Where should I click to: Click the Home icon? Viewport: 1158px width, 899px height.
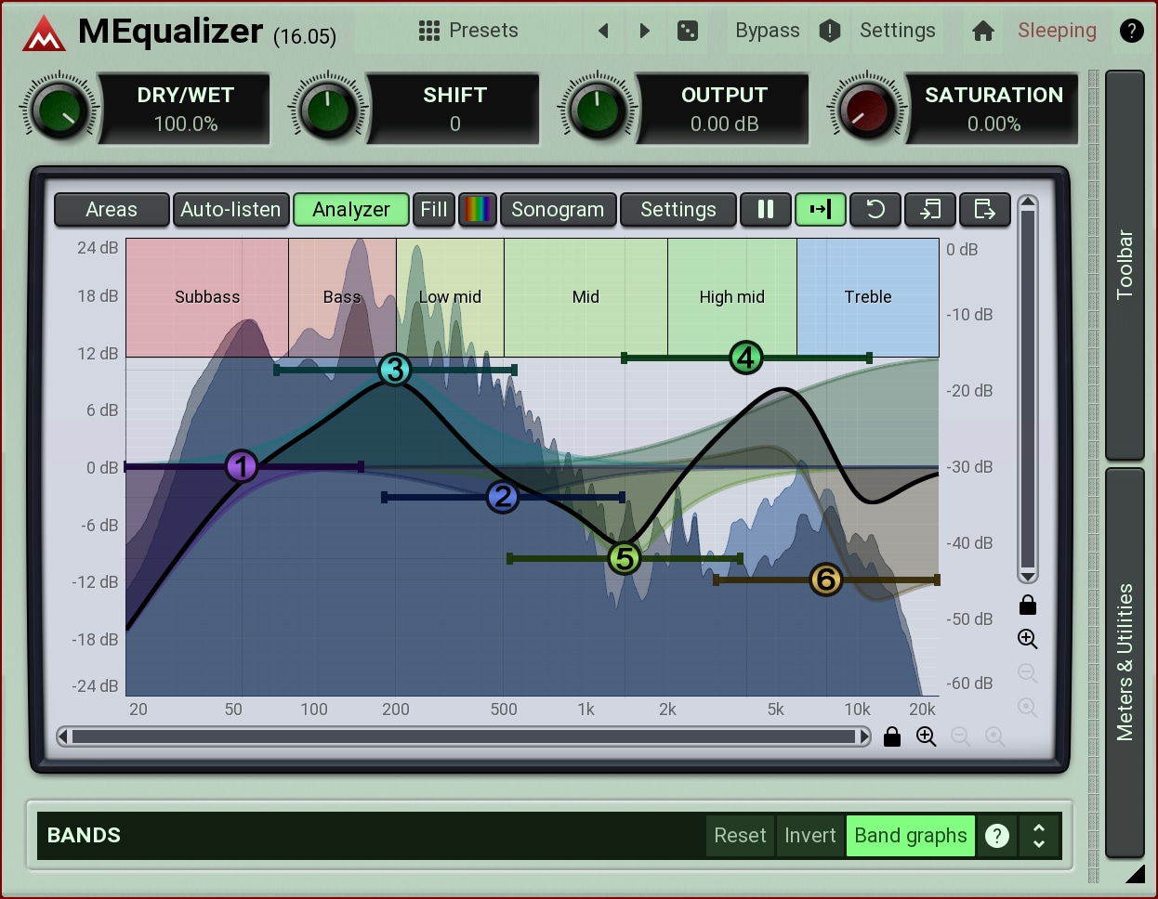pos(983,31)
